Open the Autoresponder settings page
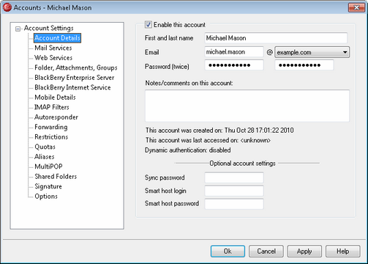 click(x=56, y=117)
